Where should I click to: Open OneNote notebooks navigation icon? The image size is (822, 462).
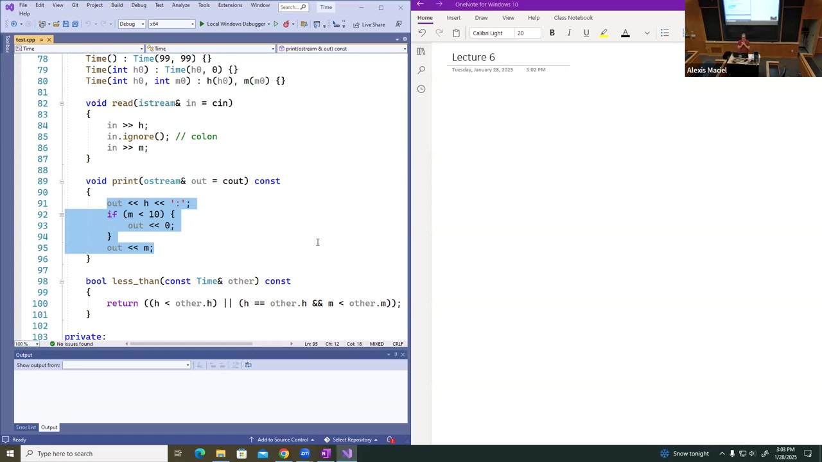[421, 51]
